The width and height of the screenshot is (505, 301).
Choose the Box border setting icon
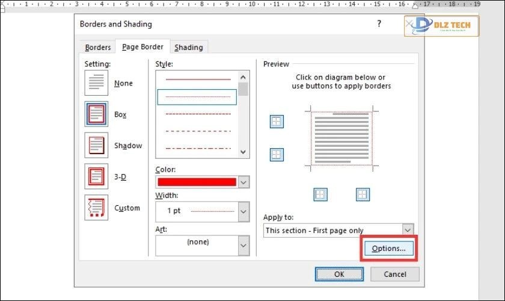(96, 114)
